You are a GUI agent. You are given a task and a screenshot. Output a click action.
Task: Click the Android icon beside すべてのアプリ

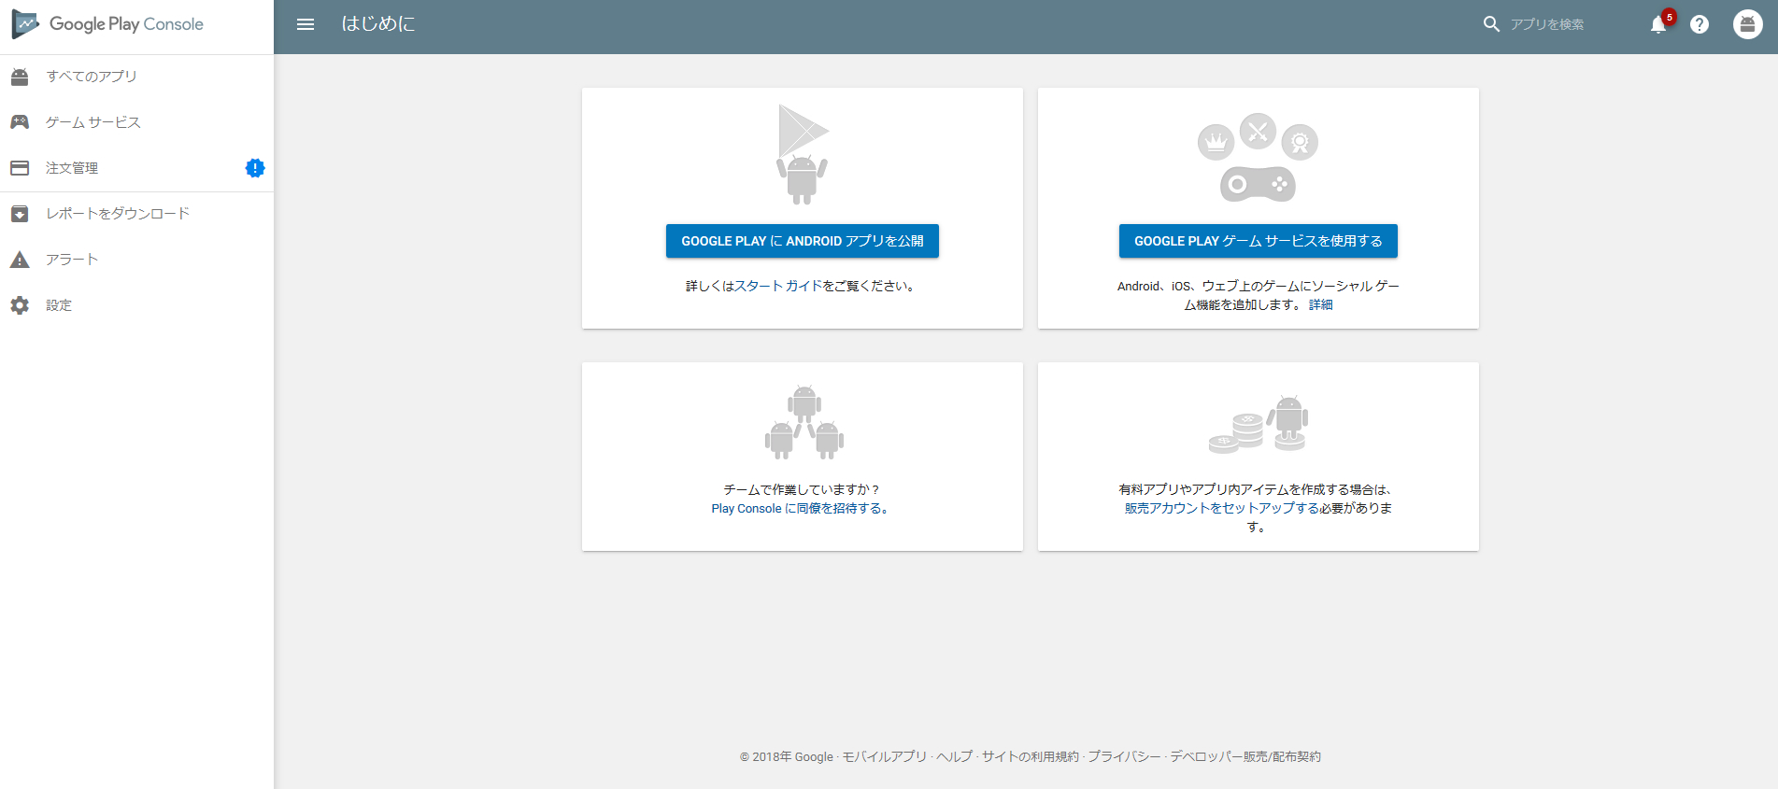20,77
